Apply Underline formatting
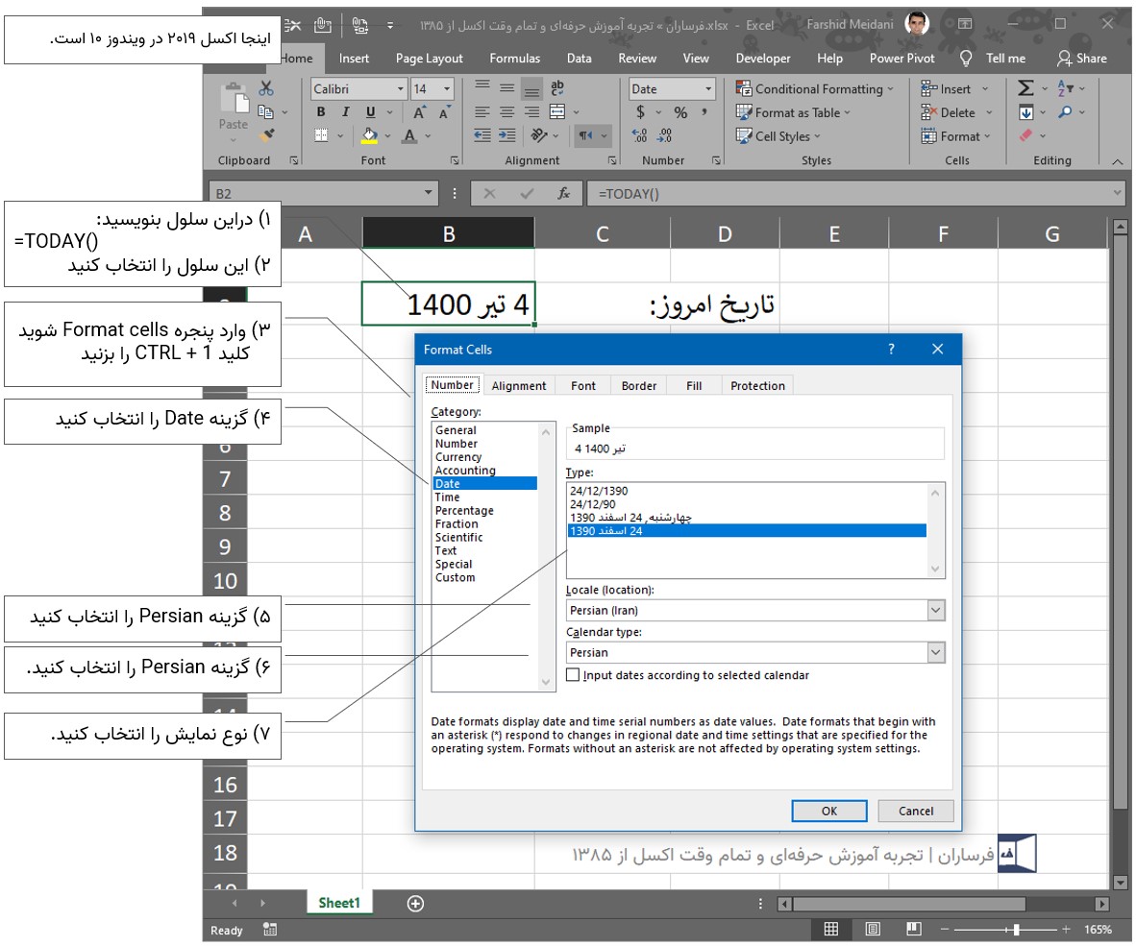1136x946 pixels. click(370, 112)
